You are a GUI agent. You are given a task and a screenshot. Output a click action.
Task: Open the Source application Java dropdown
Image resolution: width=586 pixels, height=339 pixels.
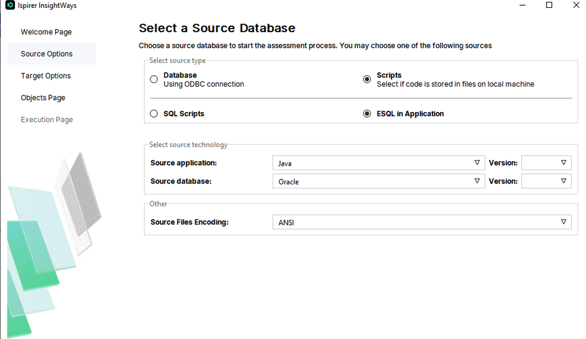378,163
